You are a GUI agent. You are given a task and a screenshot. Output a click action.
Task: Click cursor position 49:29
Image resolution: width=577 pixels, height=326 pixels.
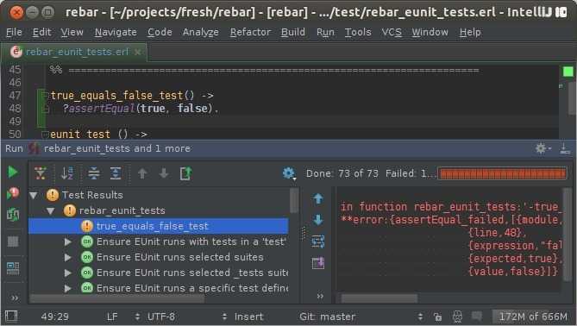(x=55, y=317)
